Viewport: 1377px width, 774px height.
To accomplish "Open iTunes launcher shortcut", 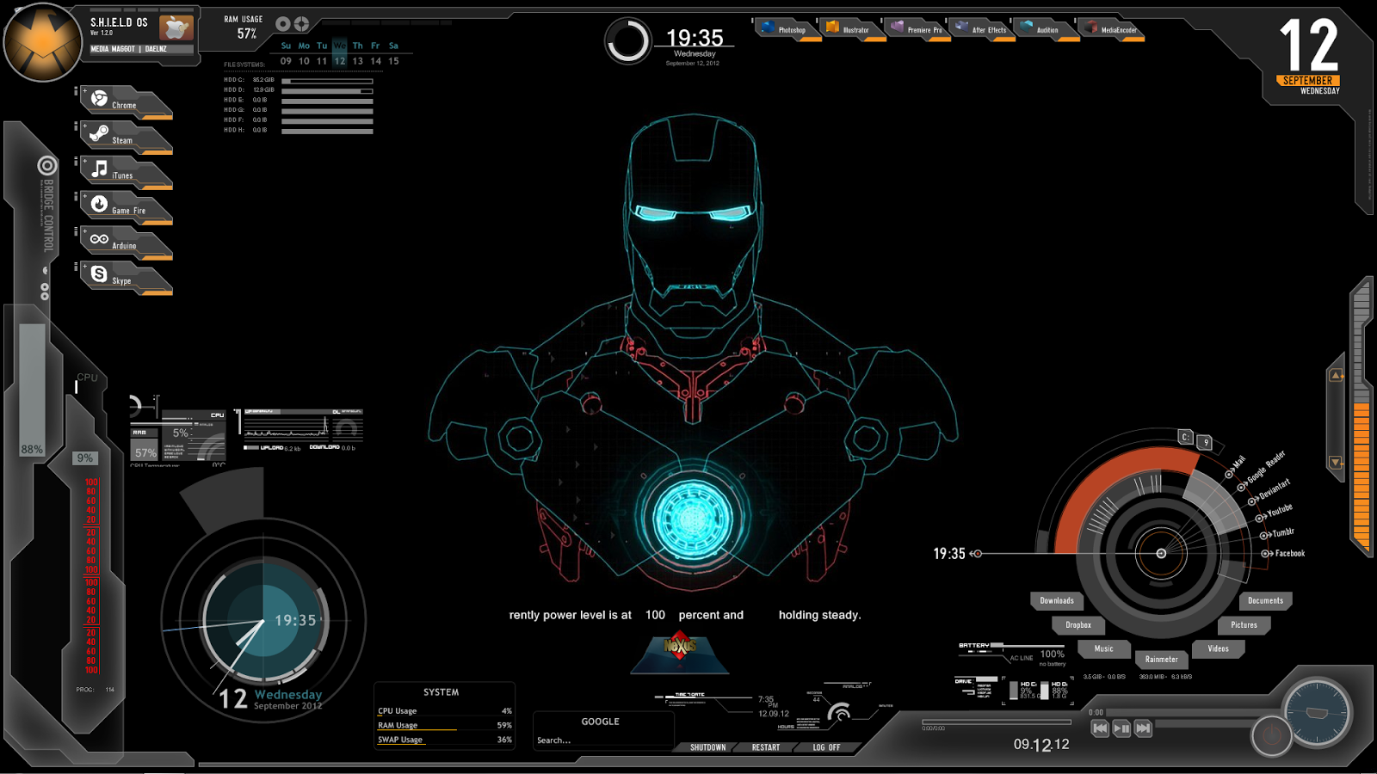I will tap(126, 173).
